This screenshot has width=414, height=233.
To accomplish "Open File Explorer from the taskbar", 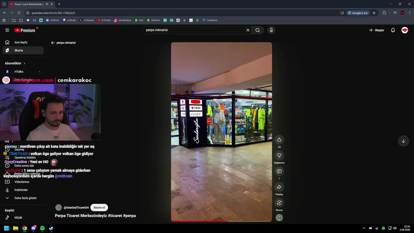I will (16, 228).
